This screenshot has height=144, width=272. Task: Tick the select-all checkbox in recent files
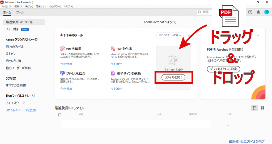60,115
